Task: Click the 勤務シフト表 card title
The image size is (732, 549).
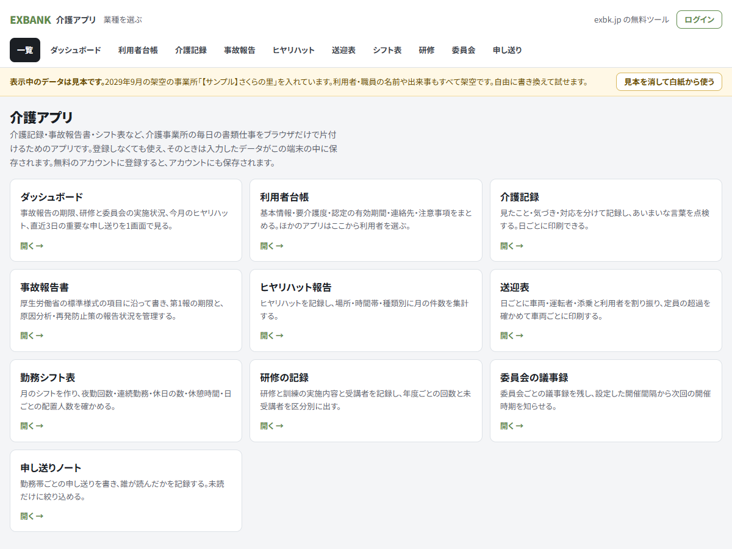Action: (x=48, y=378)
